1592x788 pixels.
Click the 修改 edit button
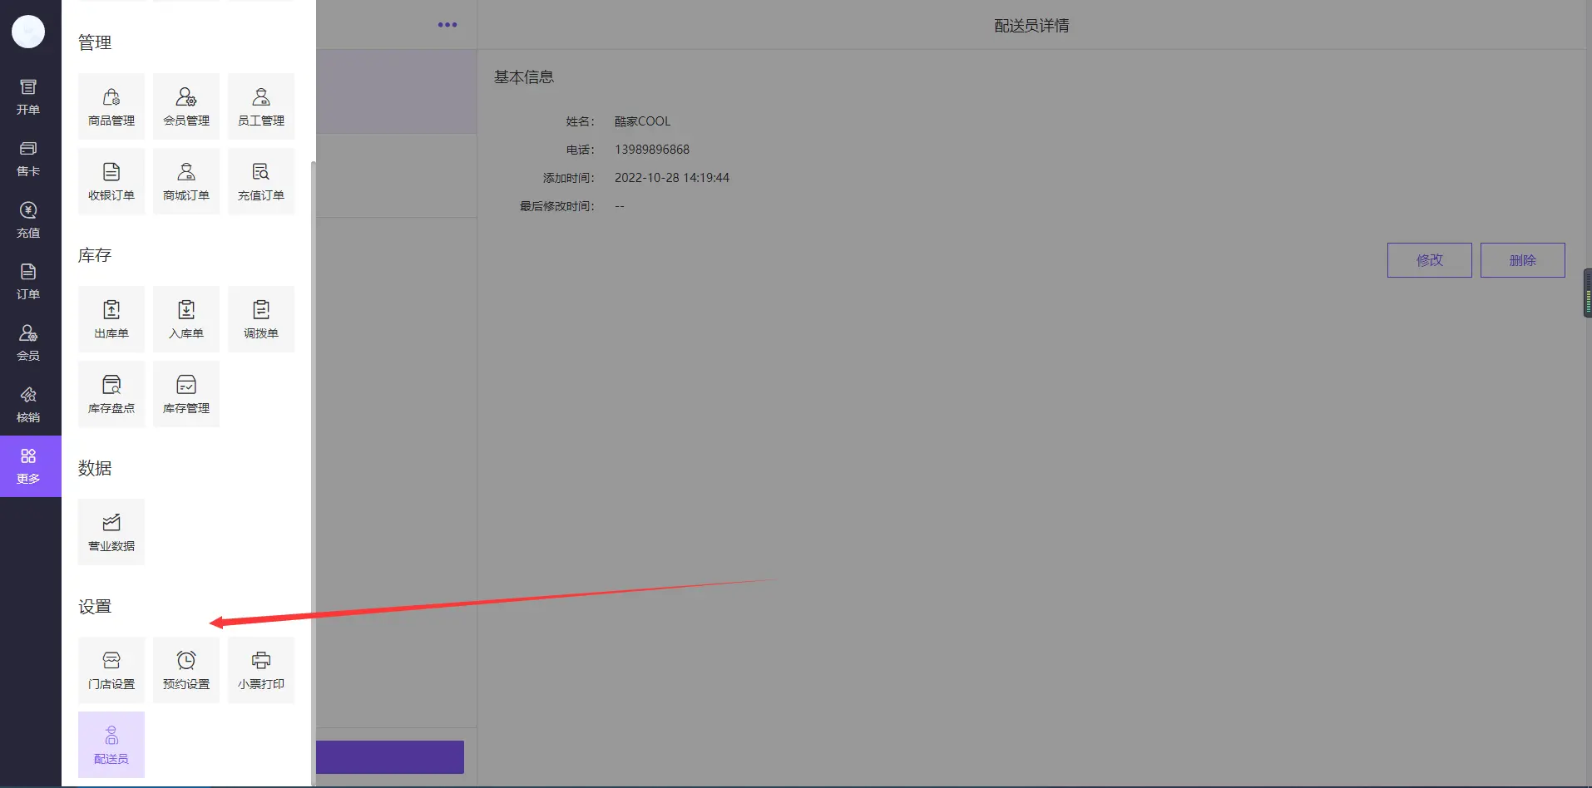[1429, 260]
